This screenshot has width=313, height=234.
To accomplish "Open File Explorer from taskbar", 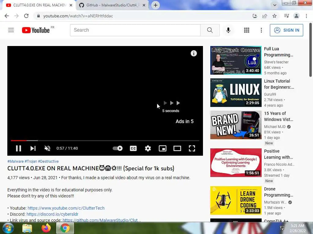I will (27, 228).
